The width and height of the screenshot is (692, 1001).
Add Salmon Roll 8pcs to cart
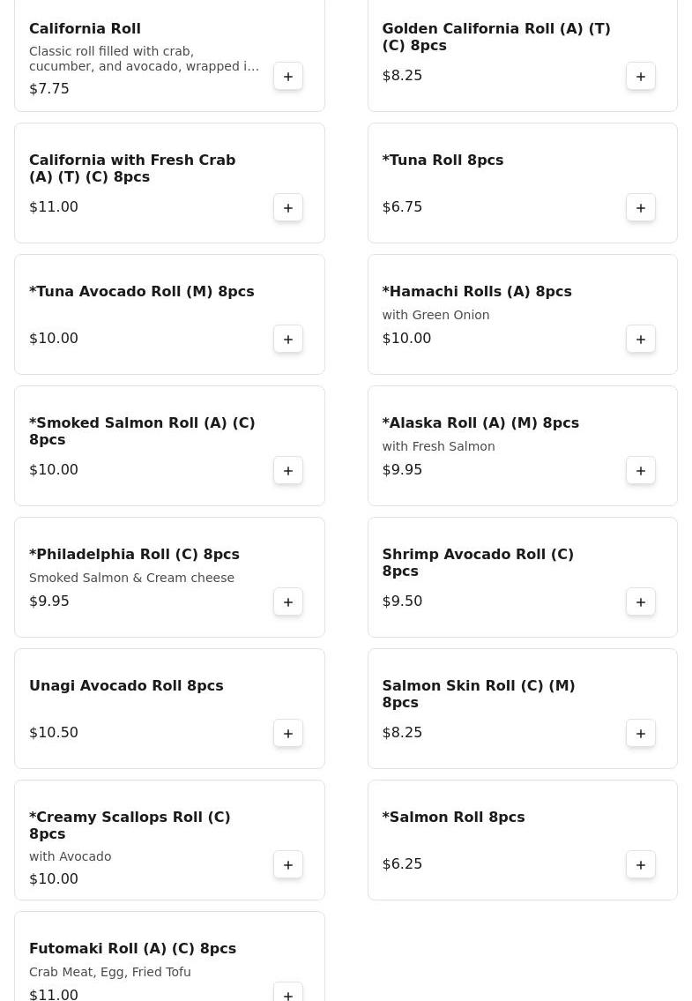coord(641,864)
